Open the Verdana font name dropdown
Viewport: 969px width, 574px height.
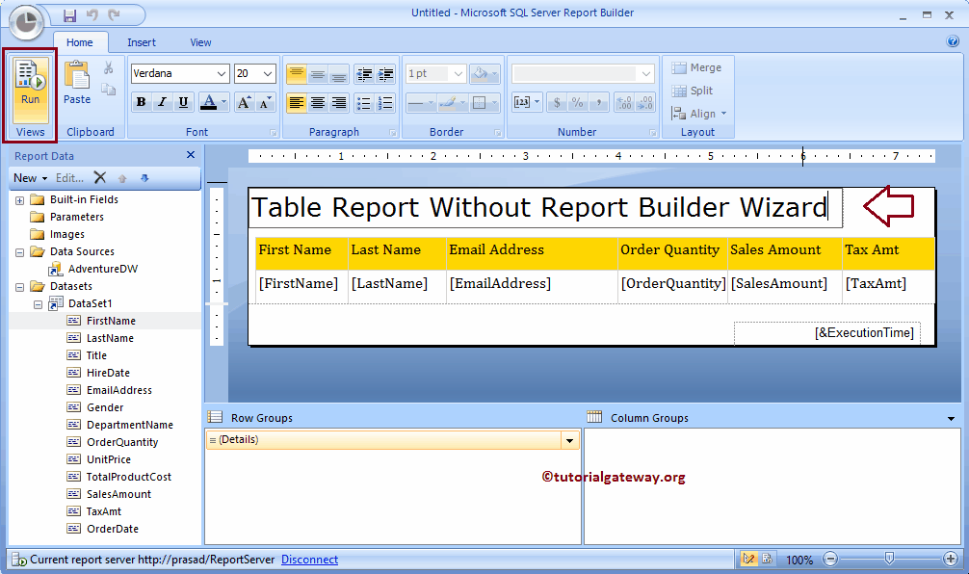222,74
